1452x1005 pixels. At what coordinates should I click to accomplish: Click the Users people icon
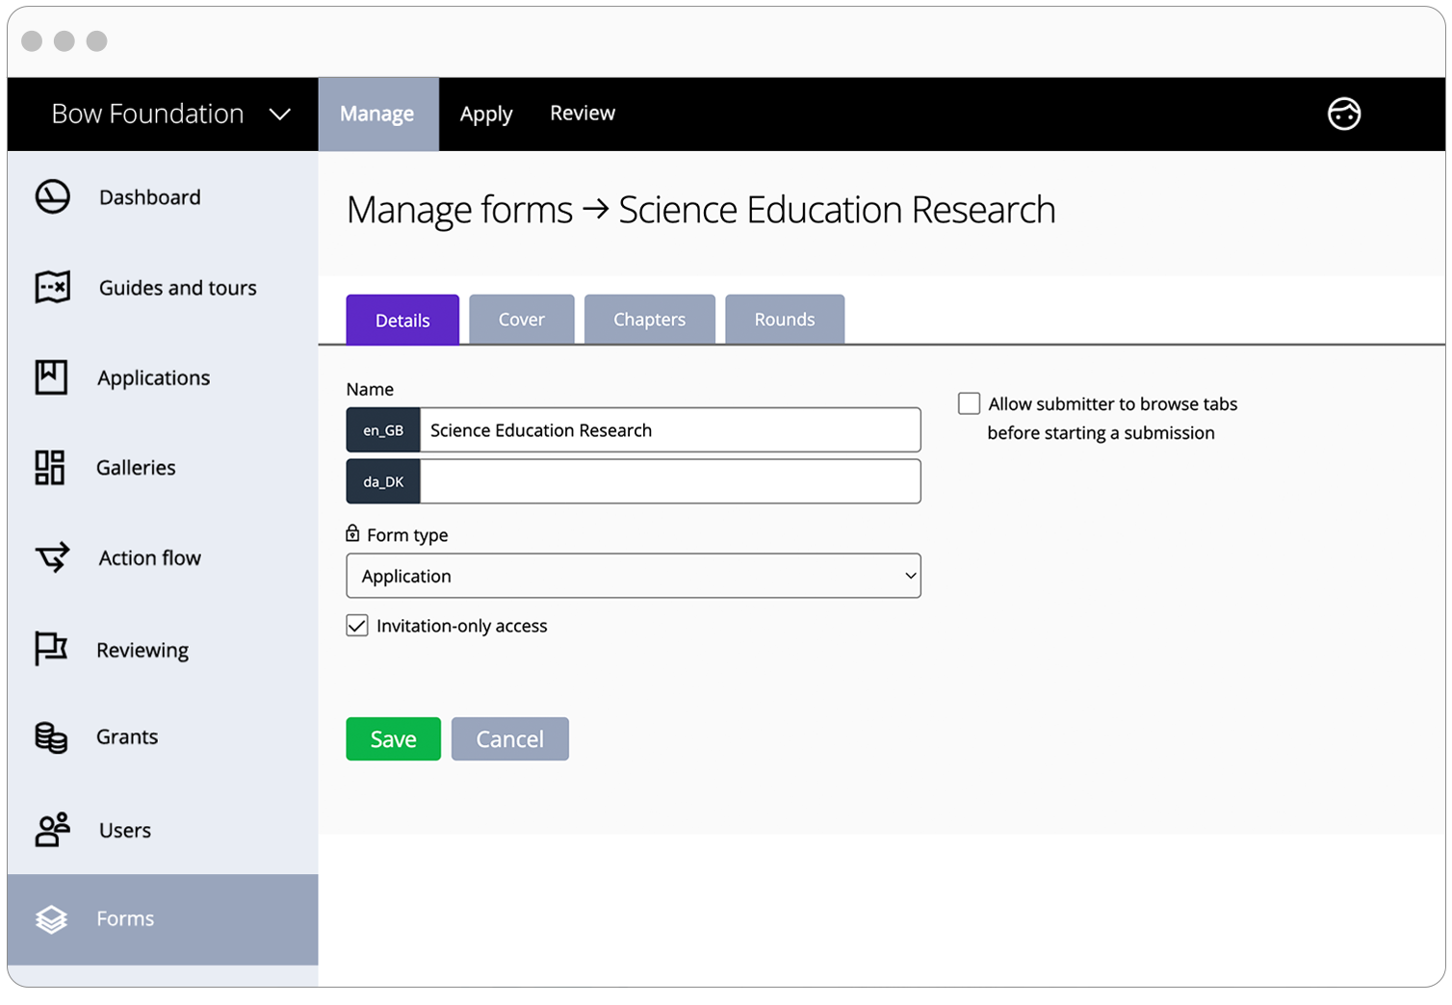(x=53, y=830)
